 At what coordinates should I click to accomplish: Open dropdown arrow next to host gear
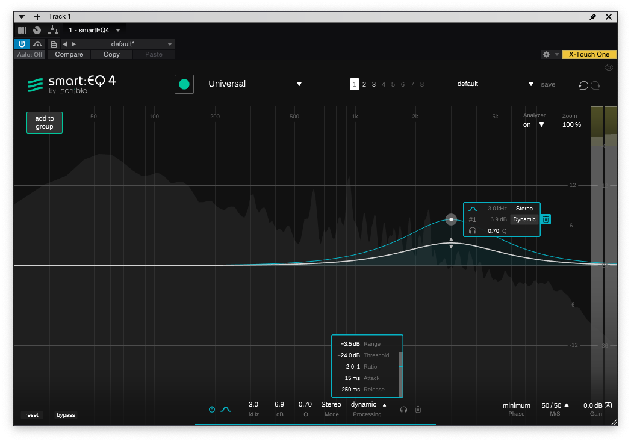[x=556, y=54]
